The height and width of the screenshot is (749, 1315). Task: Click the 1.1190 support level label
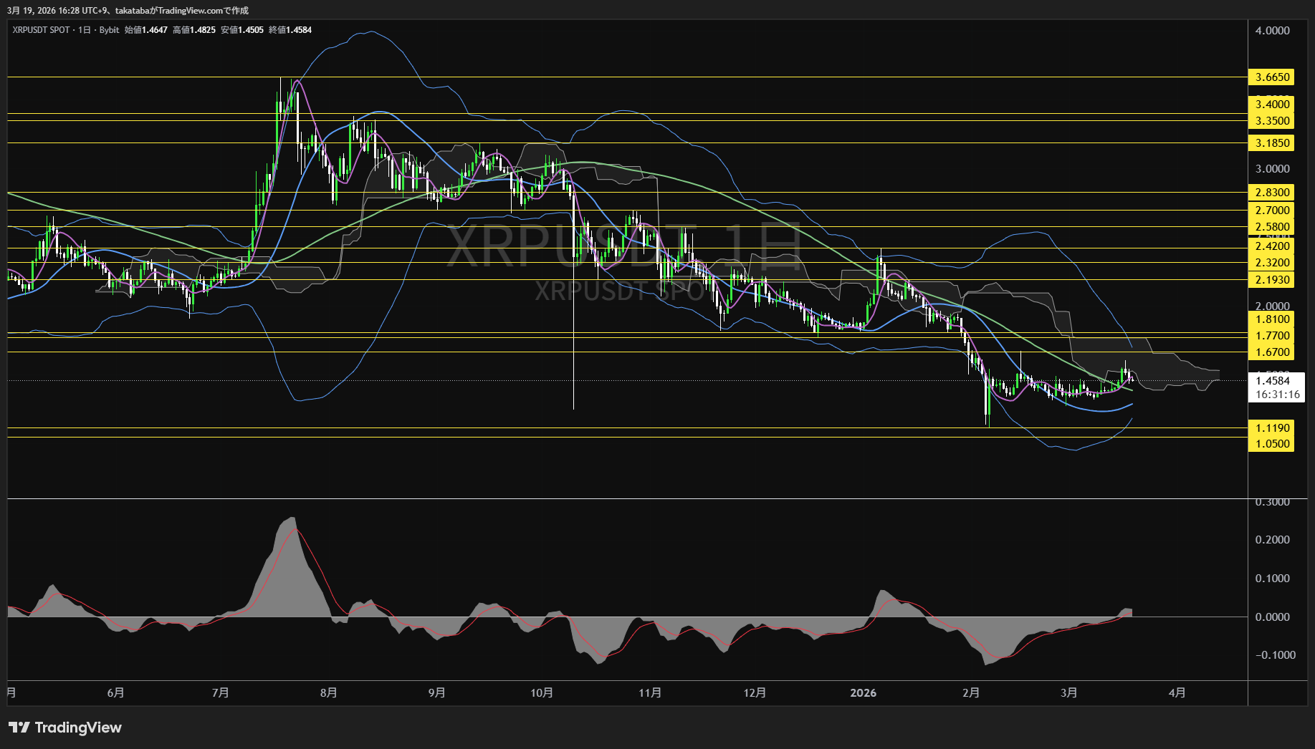(1272, 428)
